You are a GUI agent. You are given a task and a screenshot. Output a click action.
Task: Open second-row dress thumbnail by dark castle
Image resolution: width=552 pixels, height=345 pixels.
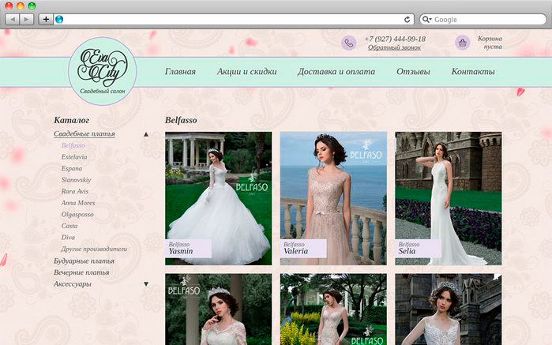point(448,309)
